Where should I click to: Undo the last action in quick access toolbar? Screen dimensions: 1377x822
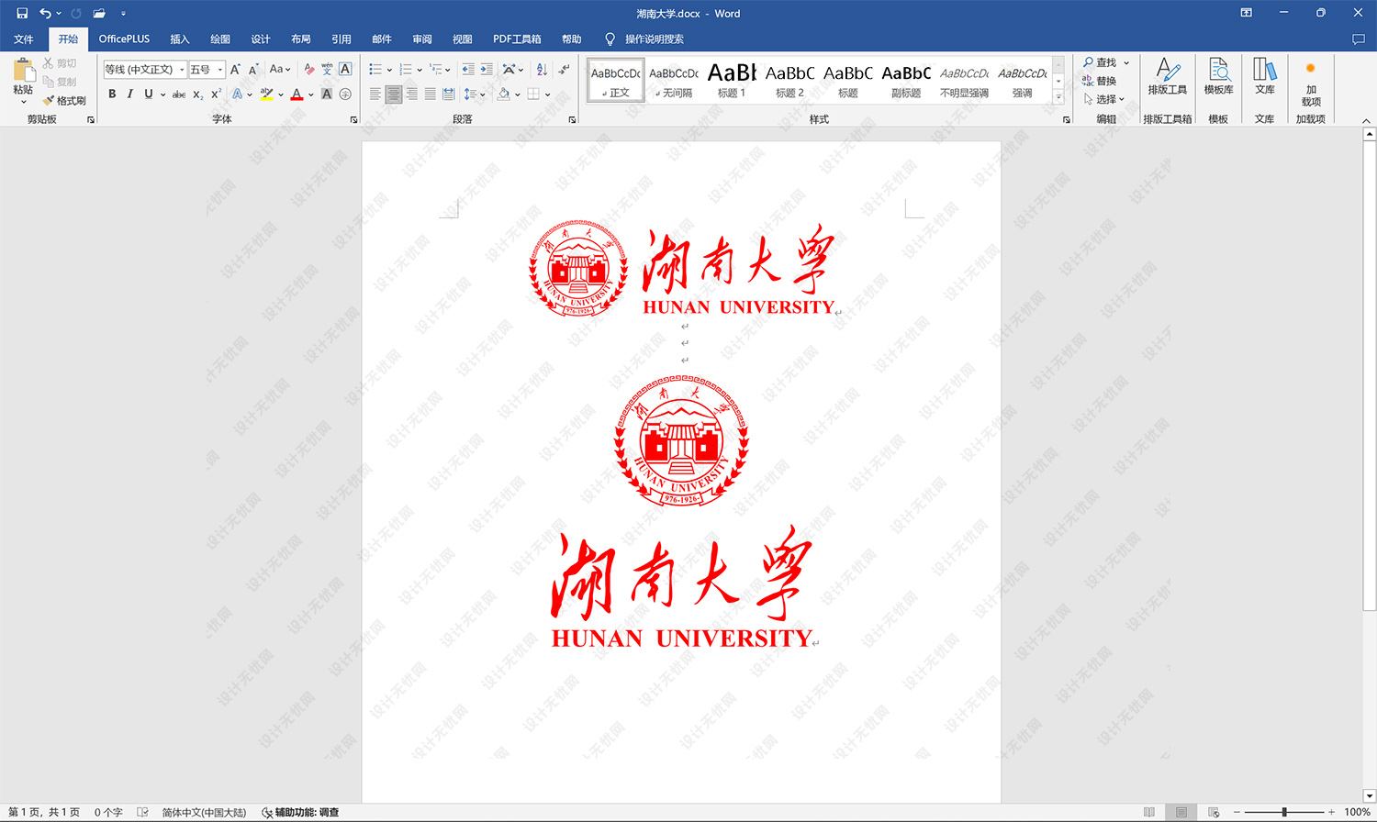click(45, 14)
